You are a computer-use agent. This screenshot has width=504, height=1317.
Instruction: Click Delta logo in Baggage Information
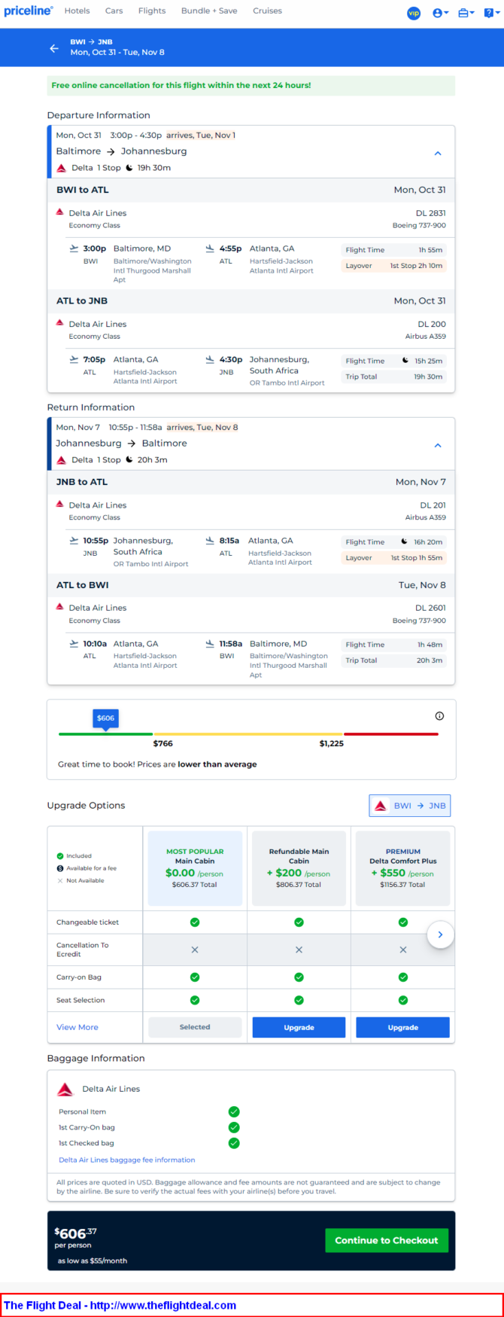[x=65, y=1090]
